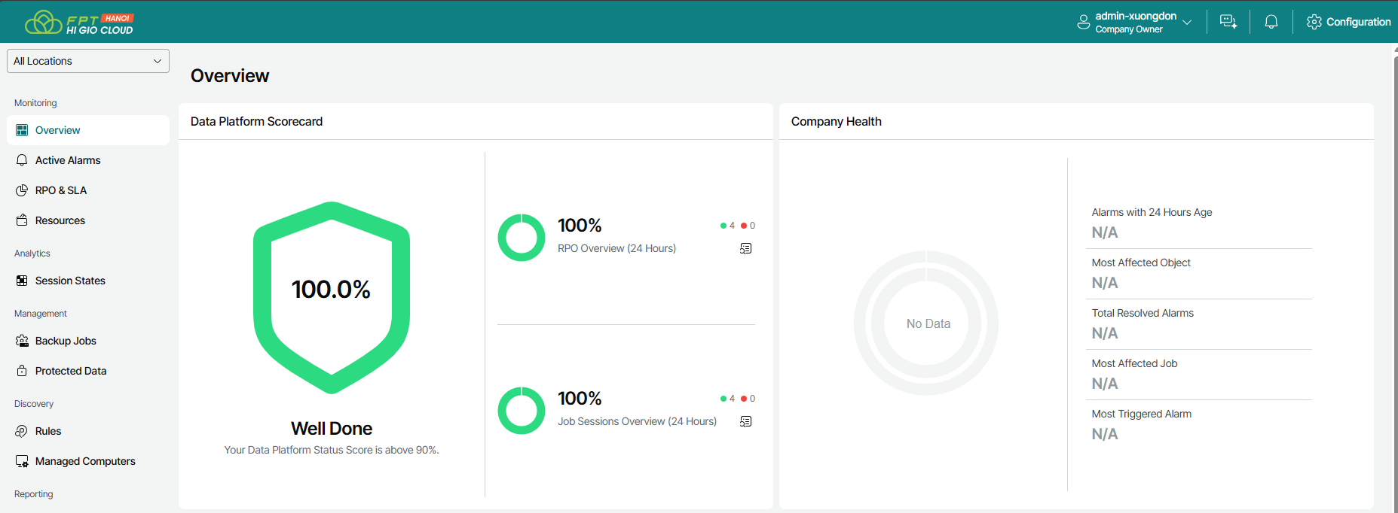Image resolution: width=1398 pixels, height=513 pixels.
Task: Click the Active Alarms bell icon
Action: coord(22,160)
